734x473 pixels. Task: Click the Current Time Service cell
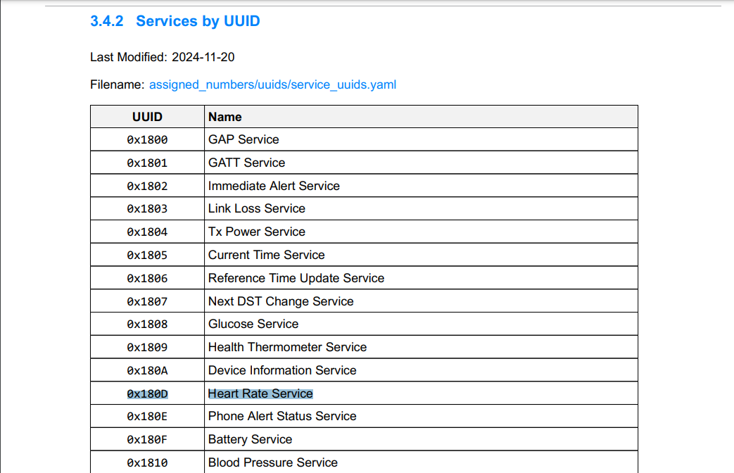pos(266,255)
